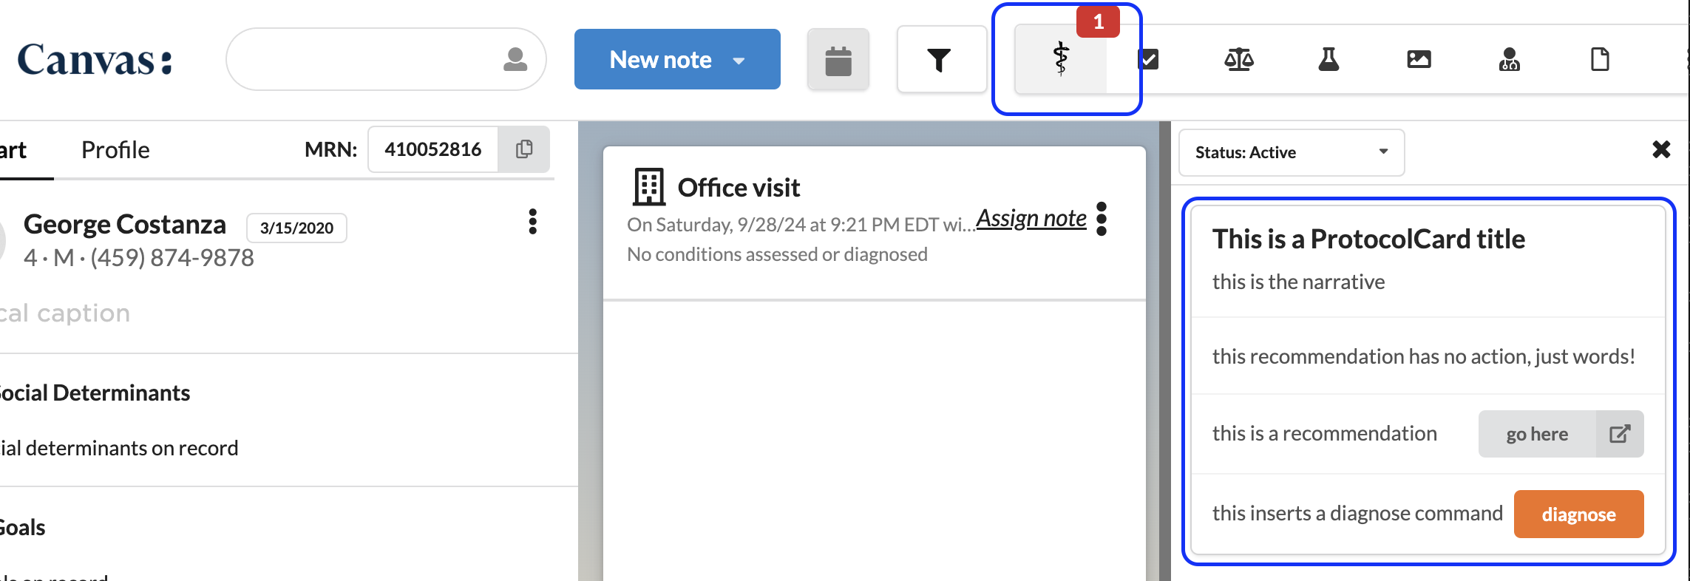The height and width of the screenshot is (581, 1690).
Task: Open George Costanza's options menu
Action: pyautogui.click(x=532, y=222)
